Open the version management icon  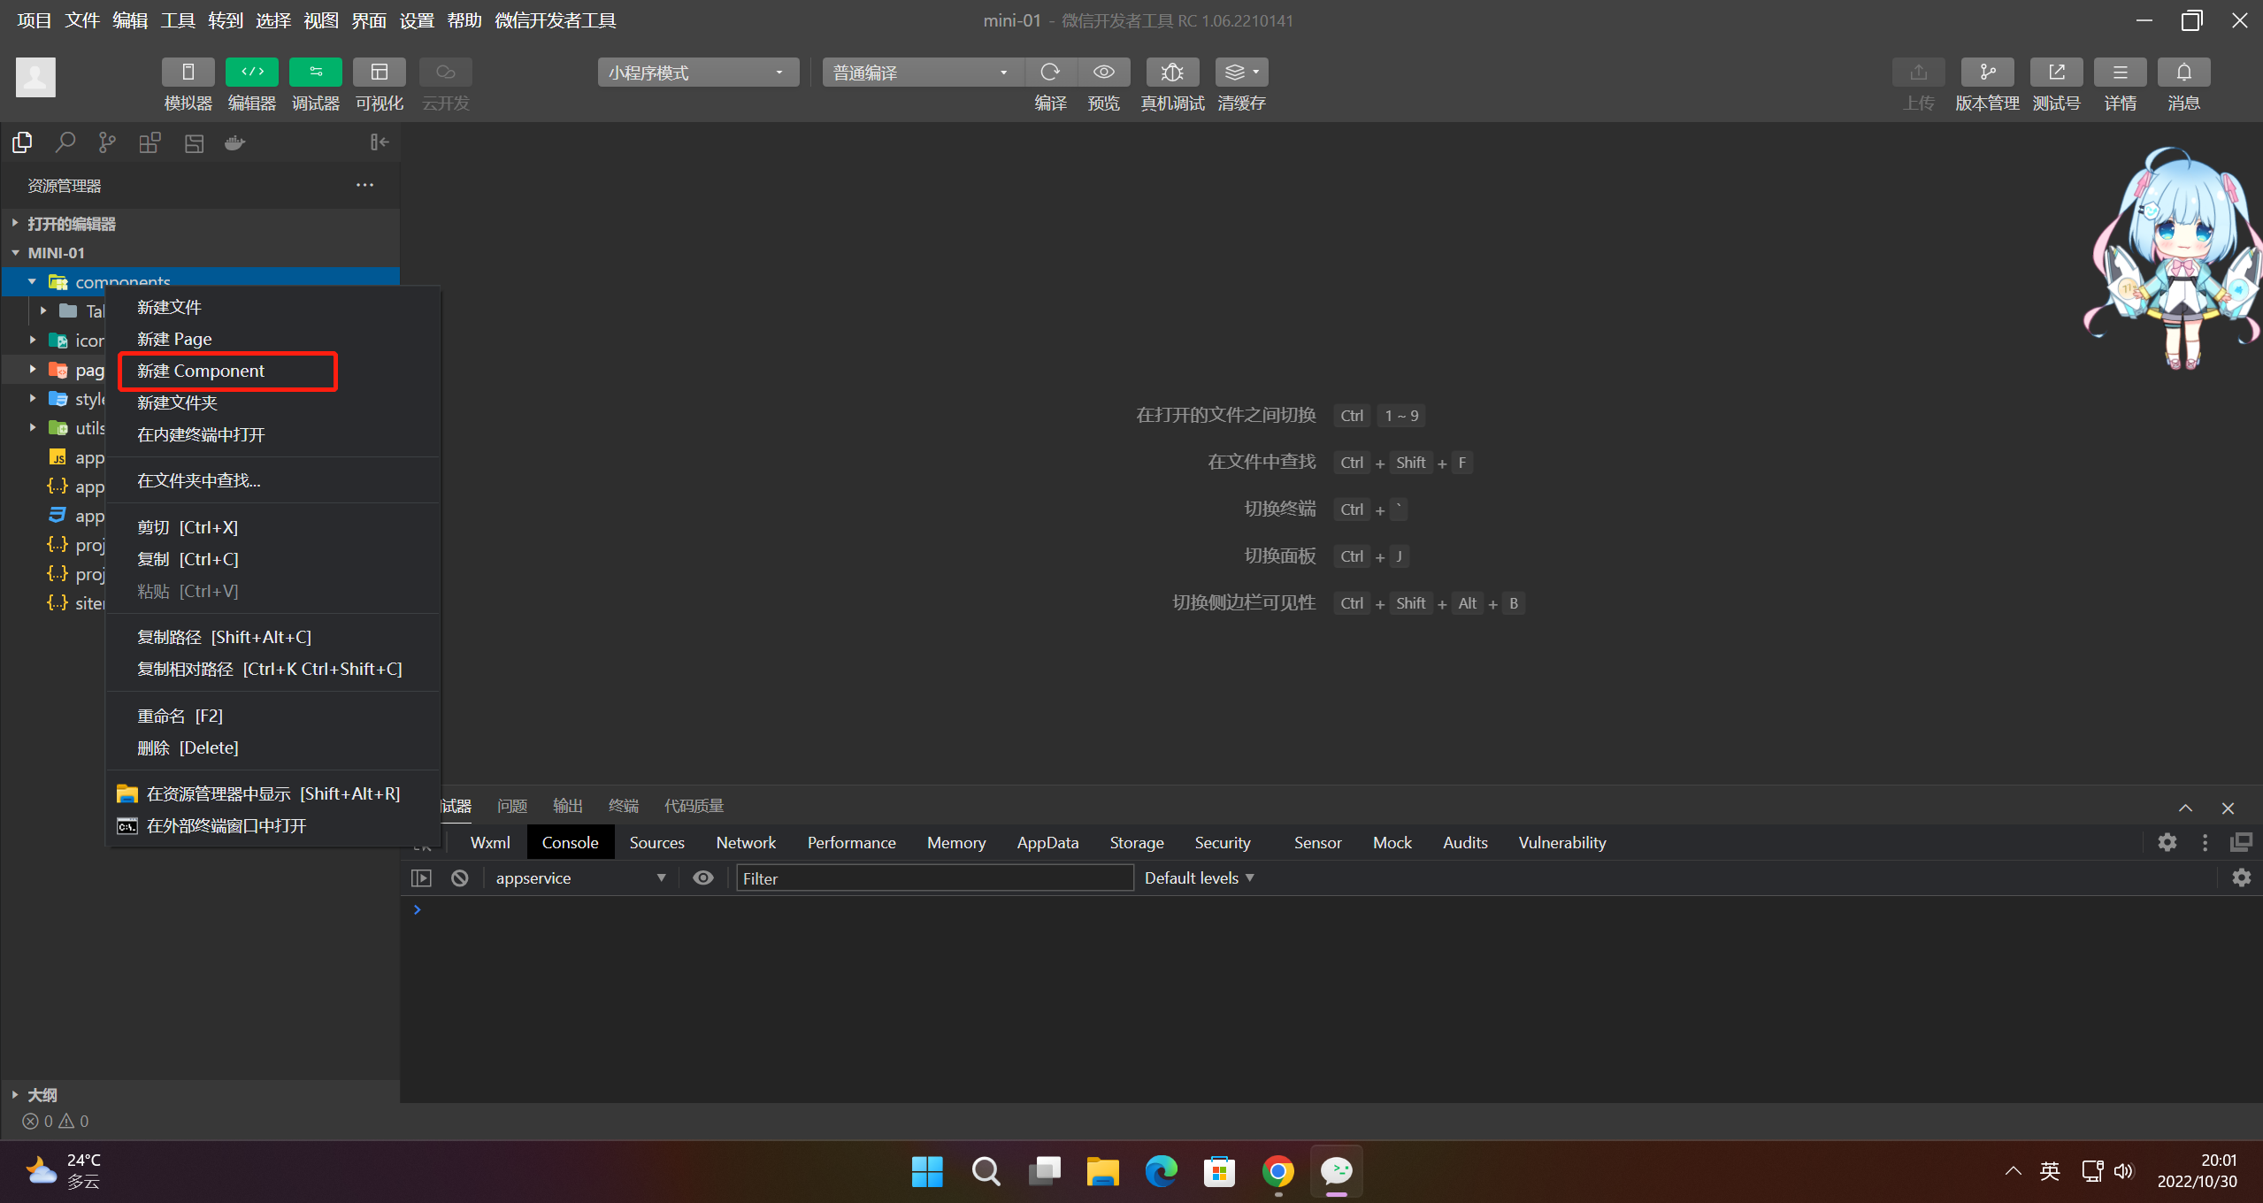tap(1987, 73)
